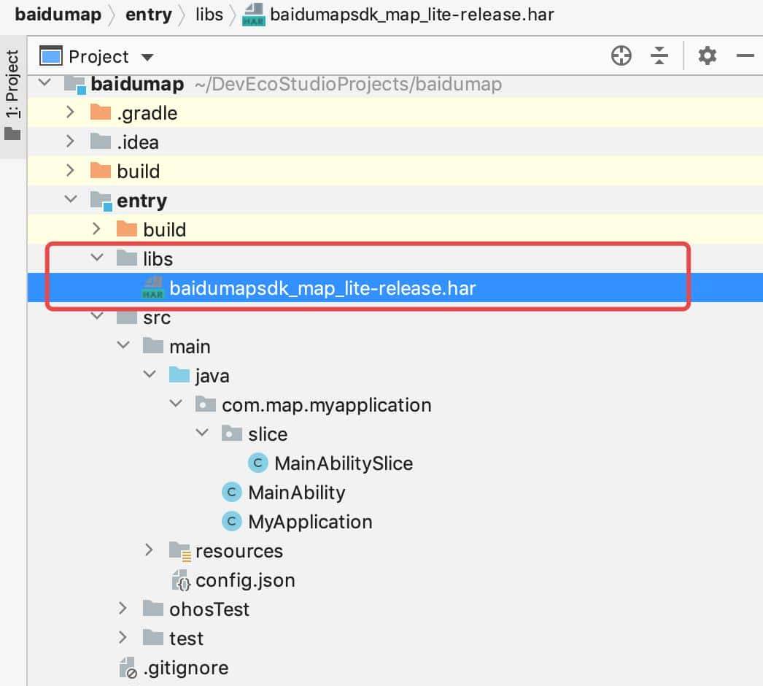Viewport: 763px width, 686px height.
Task: Select the .gradle folder label
Action: (x=147, y=113)
